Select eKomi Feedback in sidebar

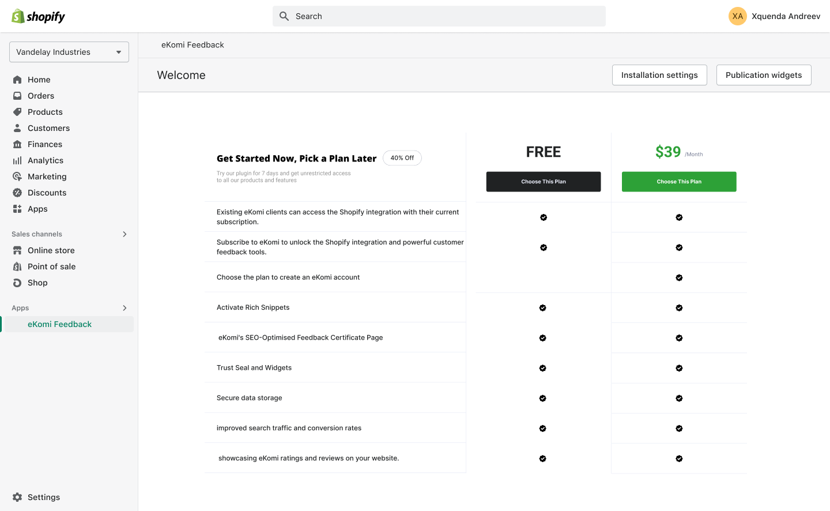coord(60,324)
